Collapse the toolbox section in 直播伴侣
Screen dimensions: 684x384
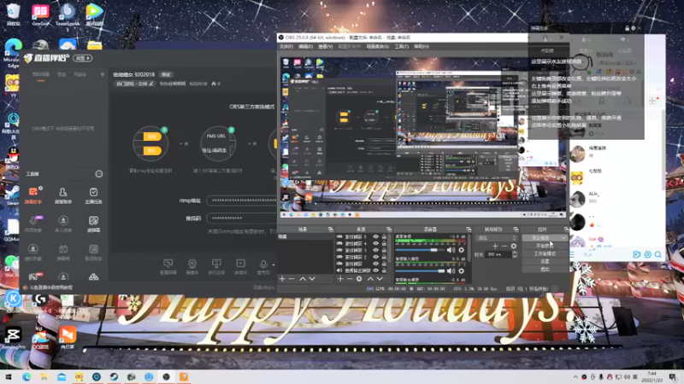point(99,174)
